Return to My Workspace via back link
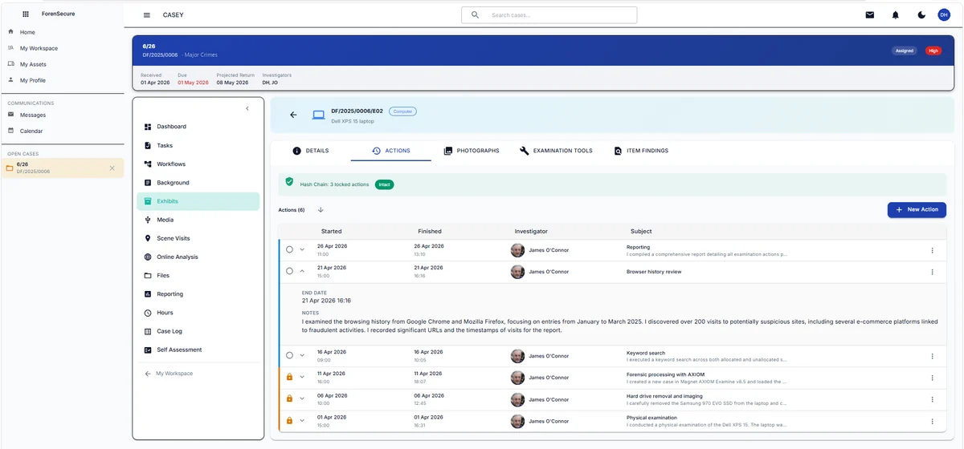The height and width of the screenshot is (449, 964). pos(169,374)
